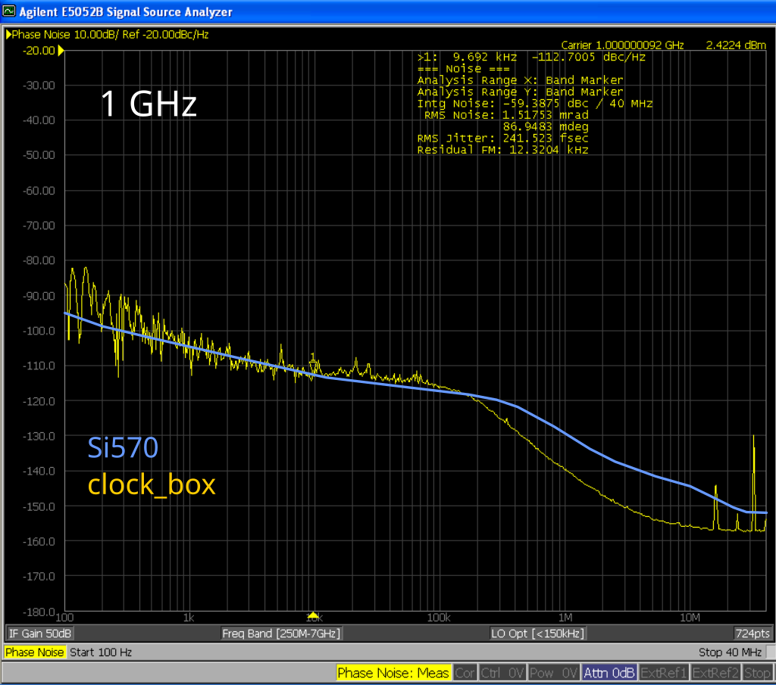776x685 pixels.
Task: Open the IF Gain 50dB setting
Action: [40, 634]
